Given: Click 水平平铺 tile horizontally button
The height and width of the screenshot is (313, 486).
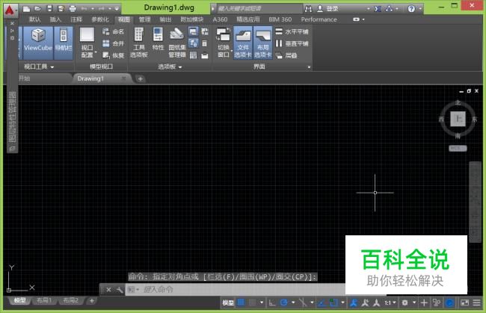Looking at the screenshot, I should (x=294, y=32).
